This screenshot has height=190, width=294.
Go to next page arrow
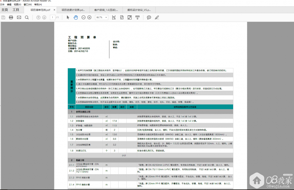click(x=44, y=17)
